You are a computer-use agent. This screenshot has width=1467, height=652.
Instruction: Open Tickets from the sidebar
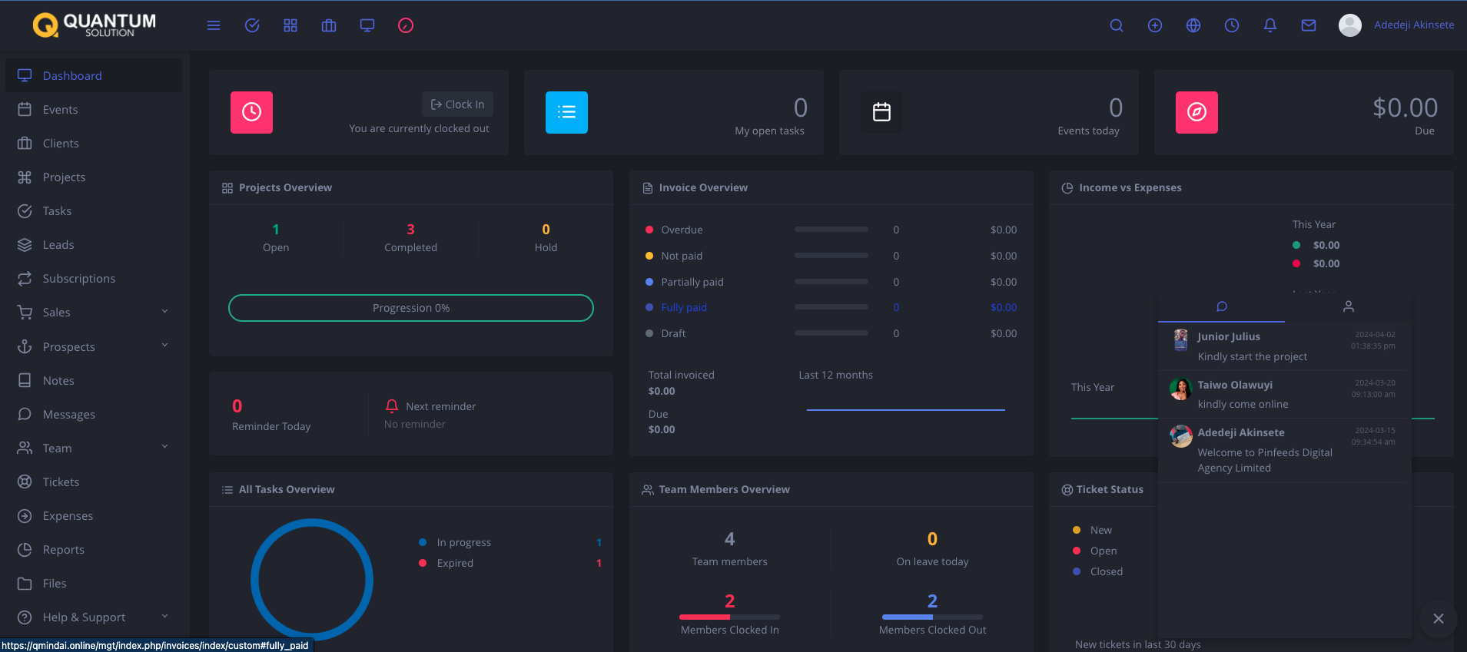pyautogui.click(x=61, y=482)
